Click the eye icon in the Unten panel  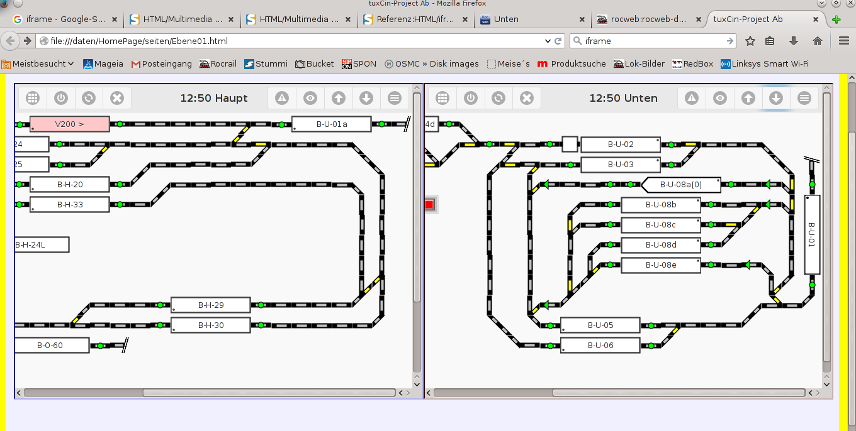[720, 98]
